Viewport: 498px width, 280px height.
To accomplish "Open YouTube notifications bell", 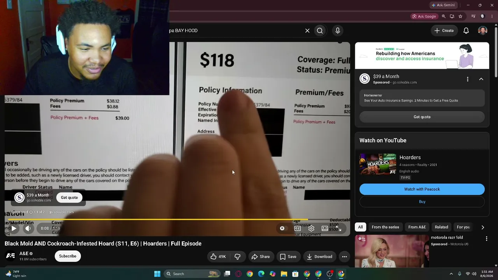I will pos(466,30).
